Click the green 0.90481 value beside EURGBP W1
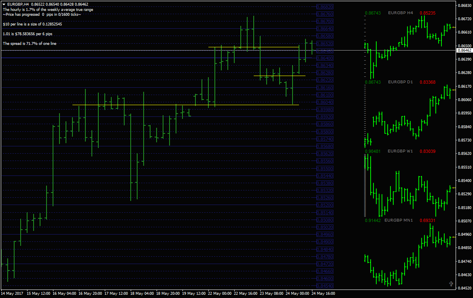Image resolution: width=473 pixels, height=298 pixels. [373, 151]
